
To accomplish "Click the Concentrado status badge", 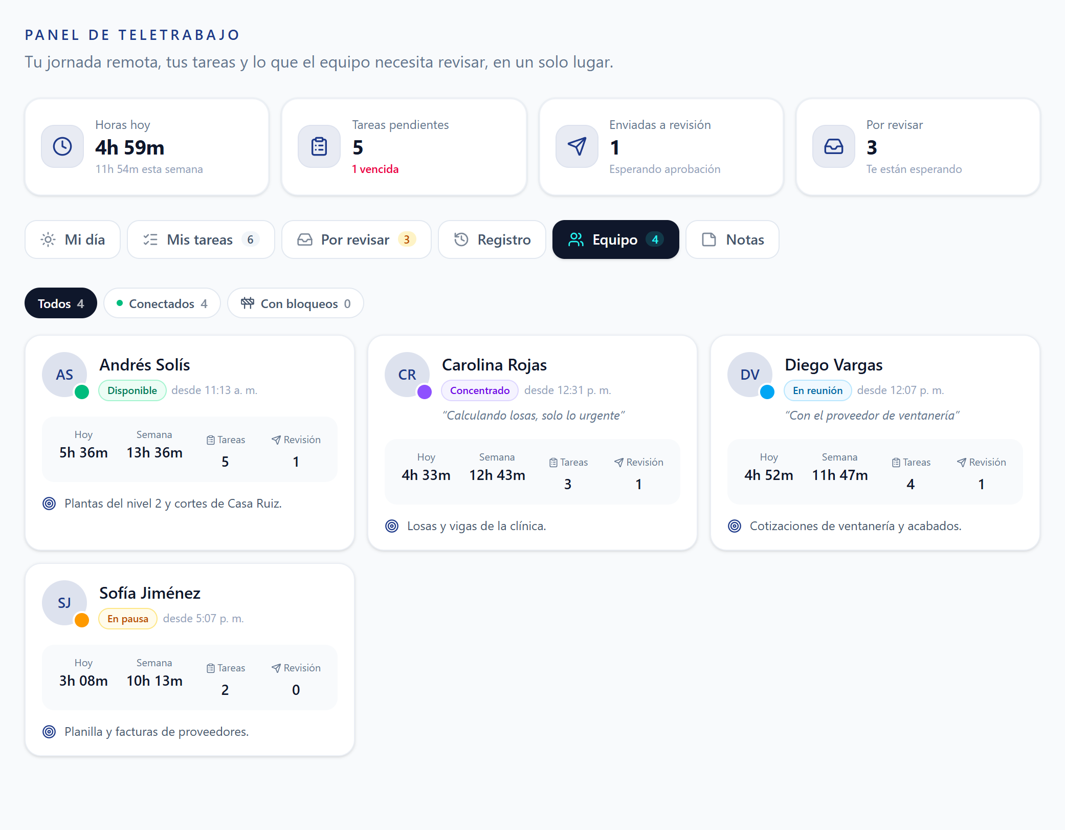I will [x=480, y=390].
